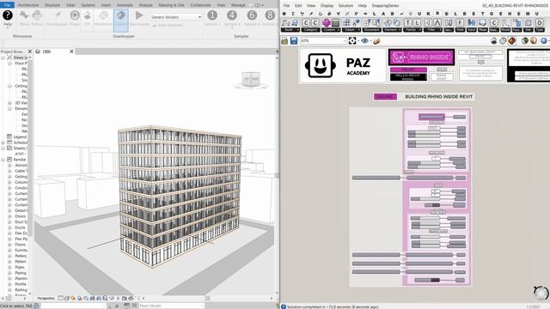Click the Grasshopper open-file icon on the canvas toolbar
Image resolution: width=550 pixels, height=309 pixels.
[x=284, y=41]
